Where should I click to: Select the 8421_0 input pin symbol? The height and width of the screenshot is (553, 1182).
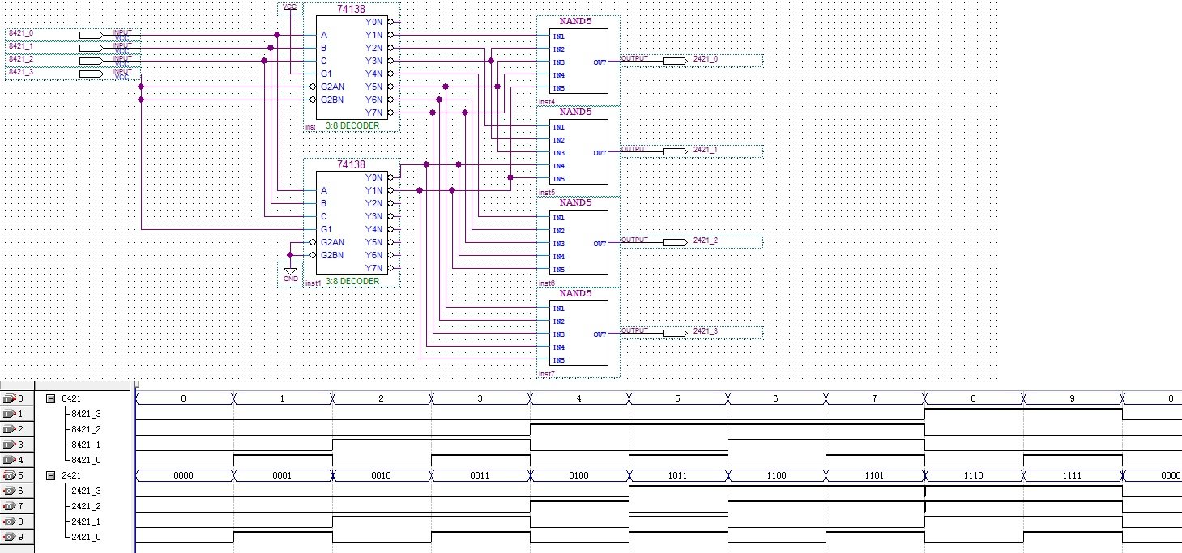point(91,35)
